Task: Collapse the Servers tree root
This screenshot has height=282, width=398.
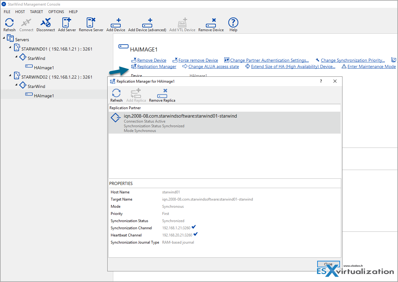Action: point(4,38)
